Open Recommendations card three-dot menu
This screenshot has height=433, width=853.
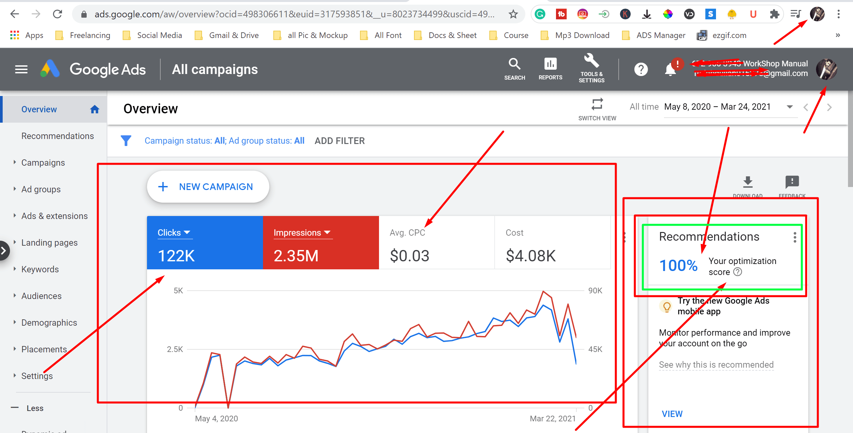795,237
